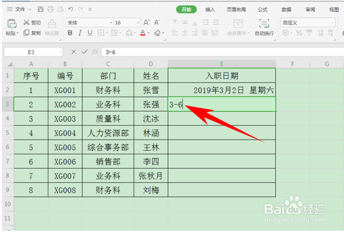Image resolution: width=344 pixels, height=232 pixels.
Task: Click the top align icon
Action: 175,22
